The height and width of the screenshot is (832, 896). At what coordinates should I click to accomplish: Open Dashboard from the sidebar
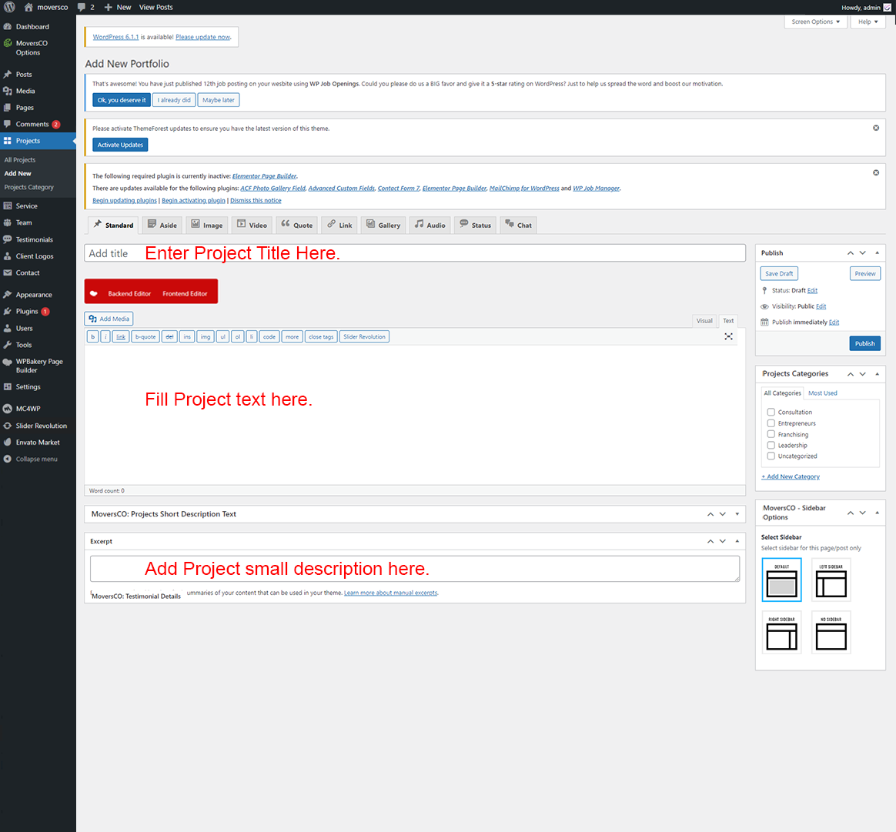click(x=32, y=27)
